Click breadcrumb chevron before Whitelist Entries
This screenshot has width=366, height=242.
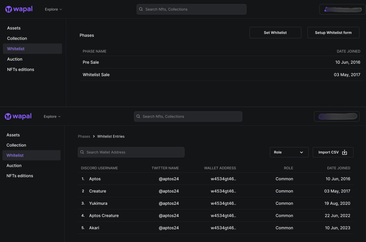click(94, 136)
